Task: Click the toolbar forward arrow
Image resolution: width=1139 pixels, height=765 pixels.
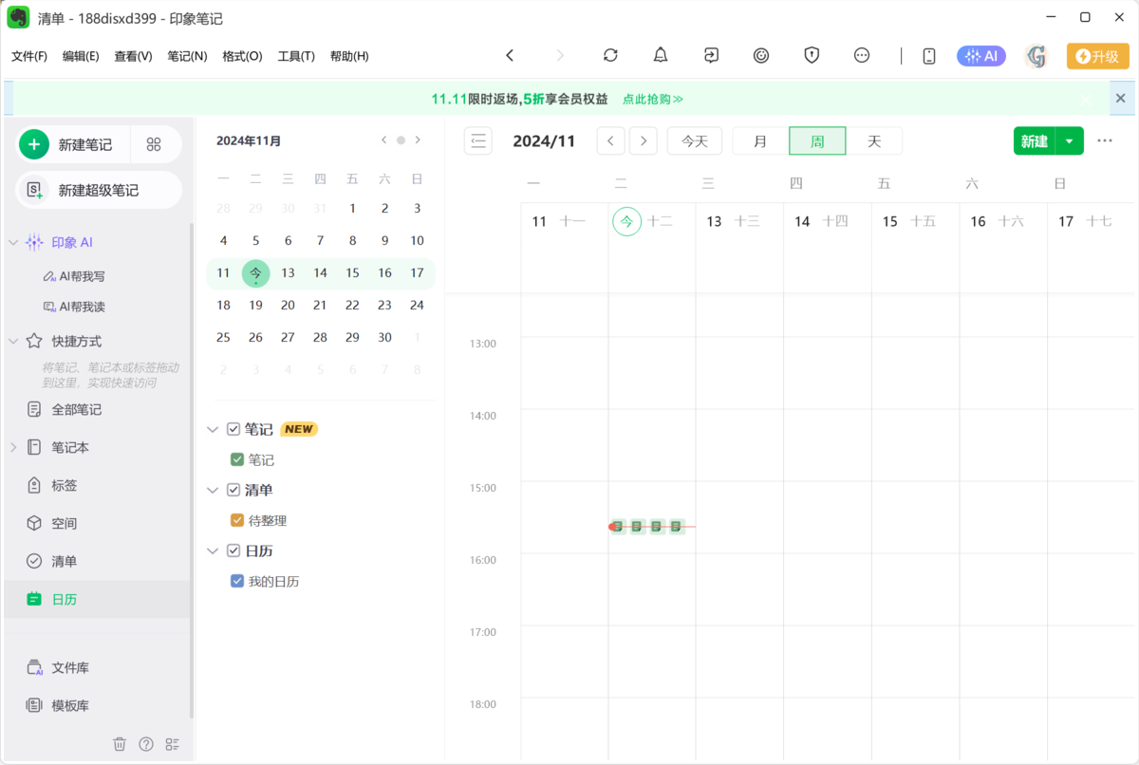Action: pyautogui.click(x=560, y=56)
